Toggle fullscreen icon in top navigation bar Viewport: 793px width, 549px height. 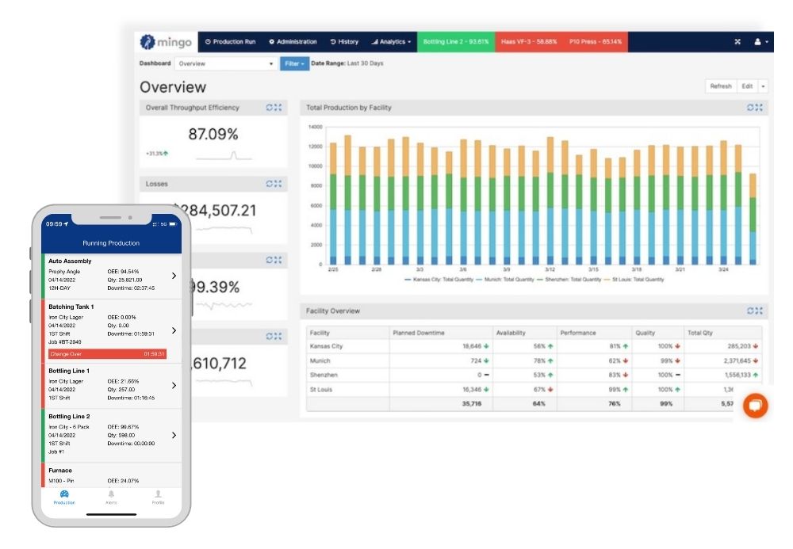pos(737,42)
